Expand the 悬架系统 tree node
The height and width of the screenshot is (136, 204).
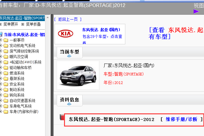tap(1, 79)
